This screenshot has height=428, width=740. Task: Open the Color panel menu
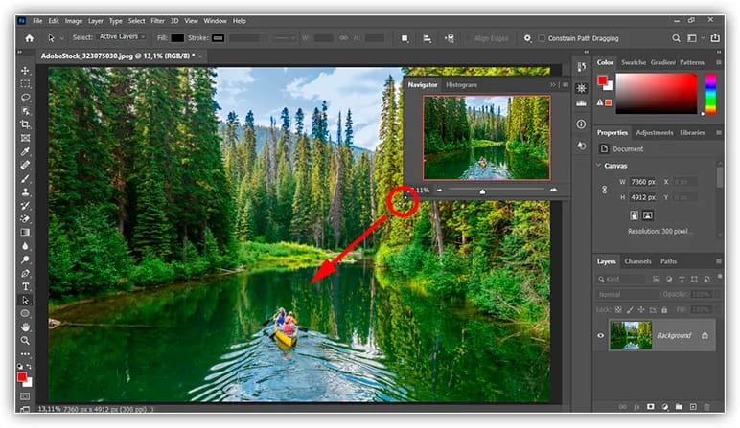[719, 62]
